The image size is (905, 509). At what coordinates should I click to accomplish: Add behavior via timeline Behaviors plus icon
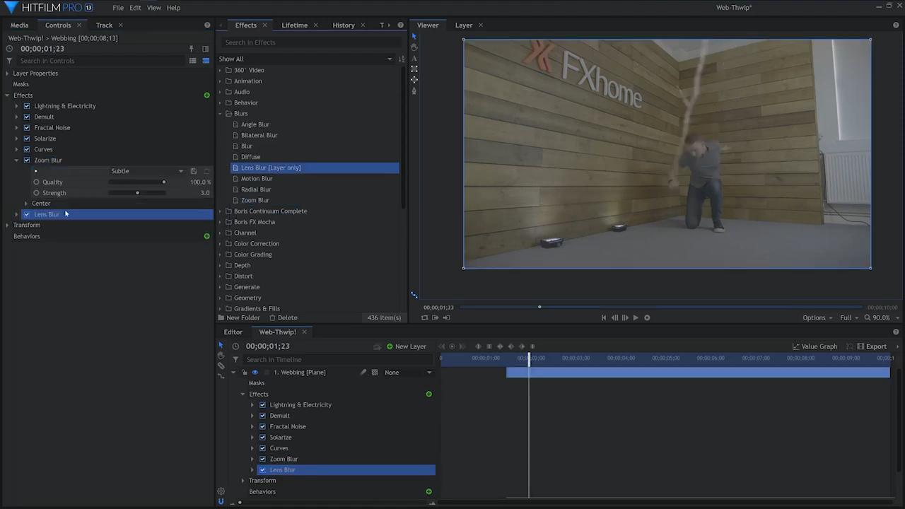tap(428, 491)
